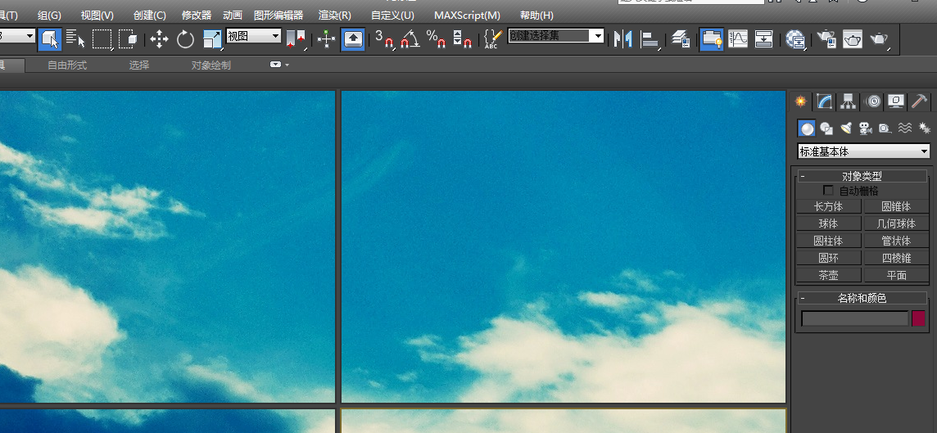The image size is (937, 433).
Task: Toggle the angle snap button
Action: coord(410,38)
